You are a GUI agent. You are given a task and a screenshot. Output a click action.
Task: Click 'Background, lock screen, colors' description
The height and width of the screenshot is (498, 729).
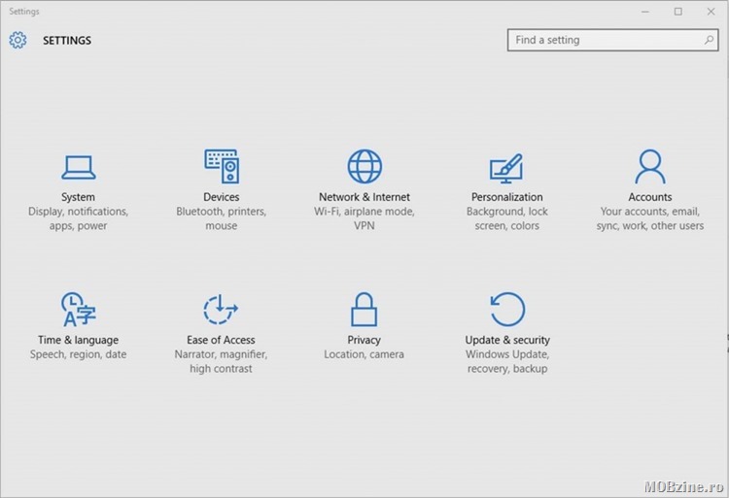tap(507, 218)
